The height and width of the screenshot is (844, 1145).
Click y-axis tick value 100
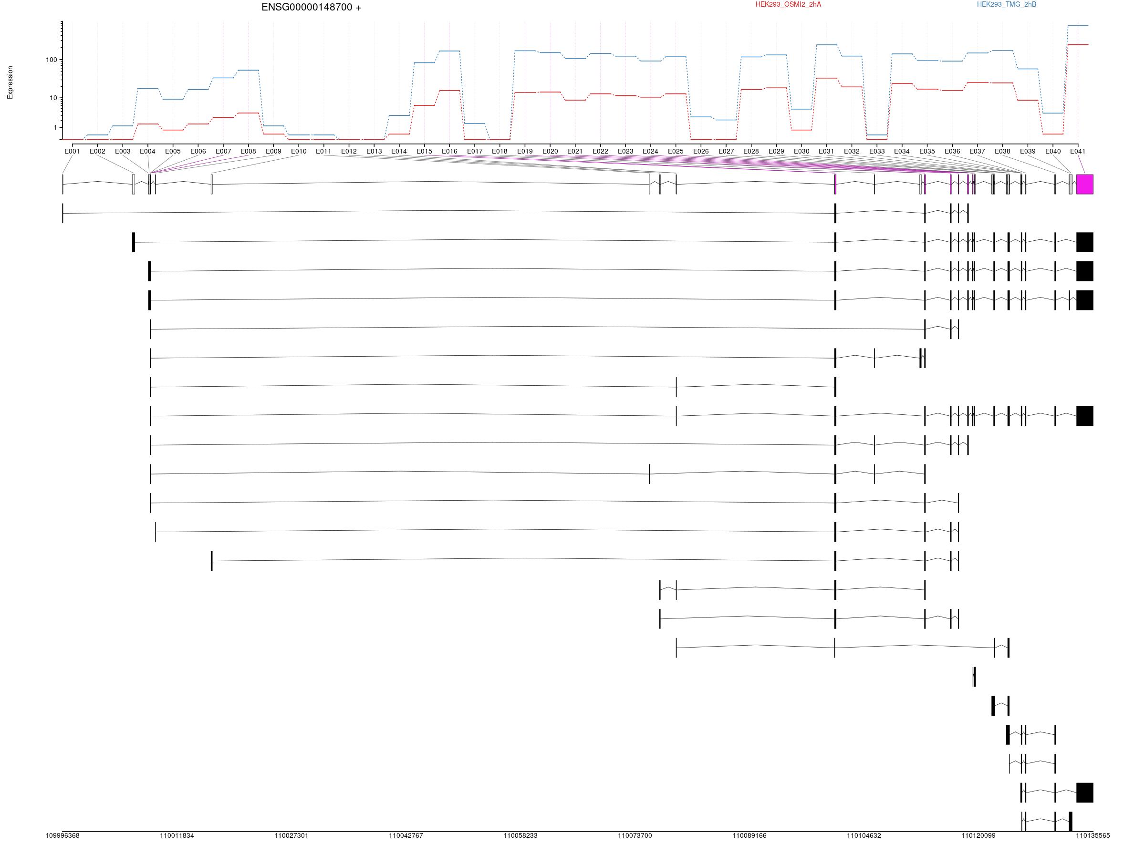click(x=51, y=60)
